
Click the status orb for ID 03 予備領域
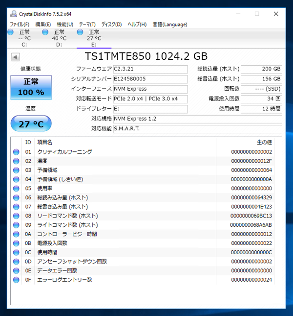point(16,170)
